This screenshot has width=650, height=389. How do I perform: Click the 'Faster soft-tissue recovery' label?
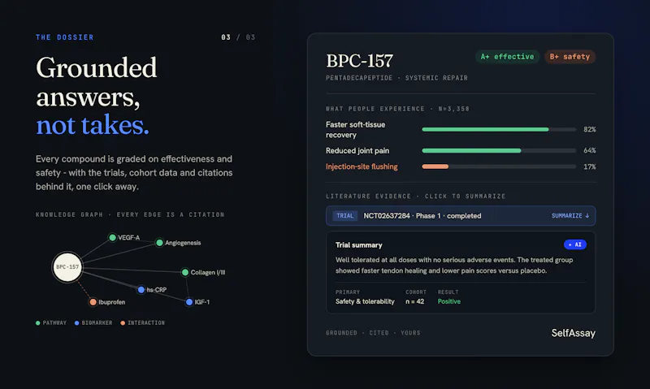[x=355, y=130]
